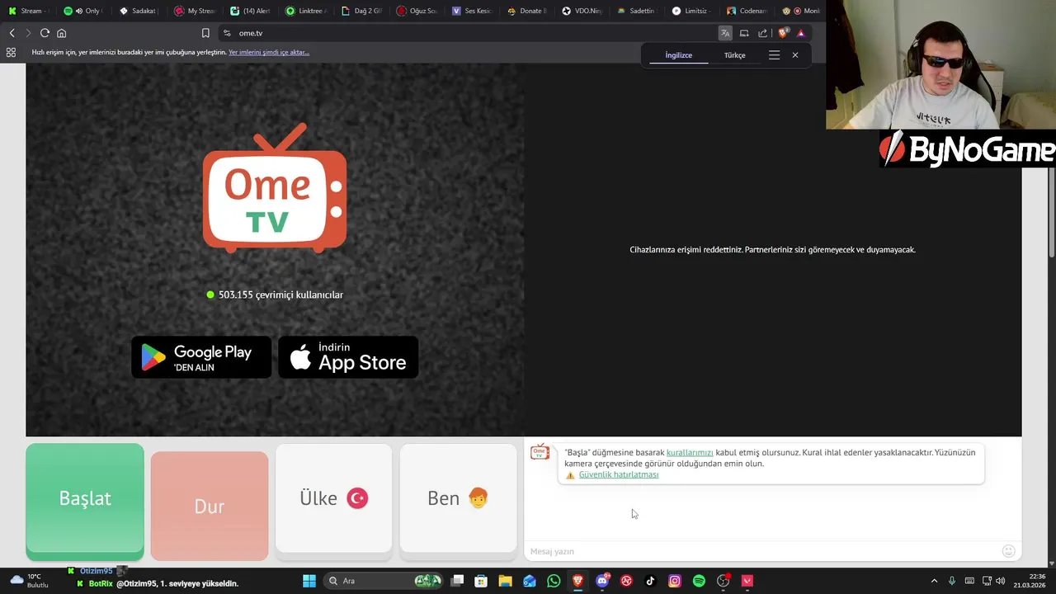The width and height of the screenshot is (1056, 594).
Task: Open Google Play download badge
Action: click(x=201, y=357)
